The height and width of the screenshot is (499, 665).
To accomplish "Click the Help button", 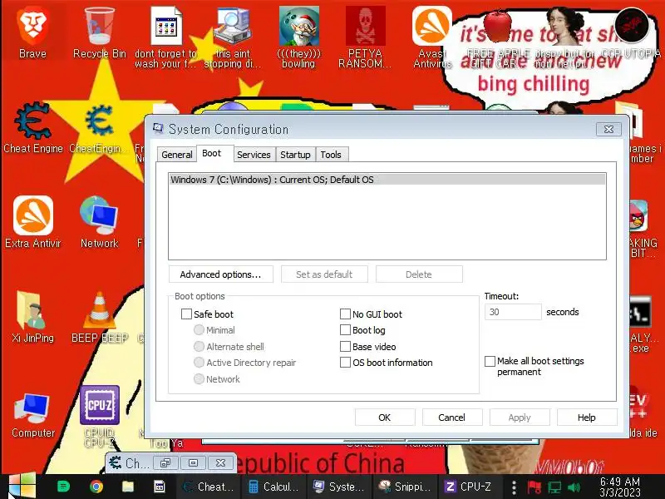I will [587, 417].
